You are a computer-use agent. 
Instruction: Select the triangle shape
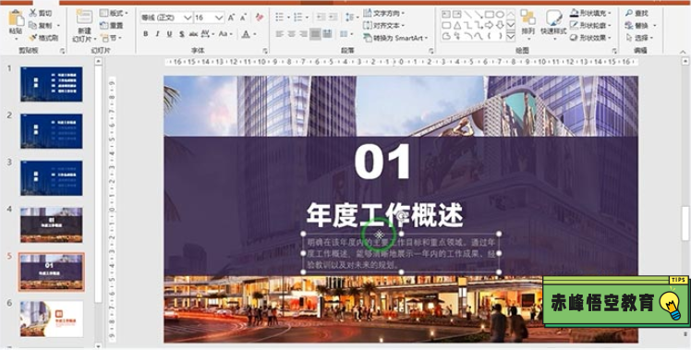[x=457, y=26]
